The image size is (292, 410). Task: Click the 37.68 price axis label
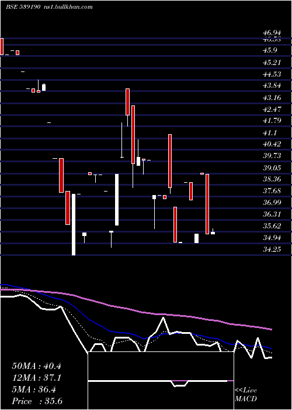[272, 191]
